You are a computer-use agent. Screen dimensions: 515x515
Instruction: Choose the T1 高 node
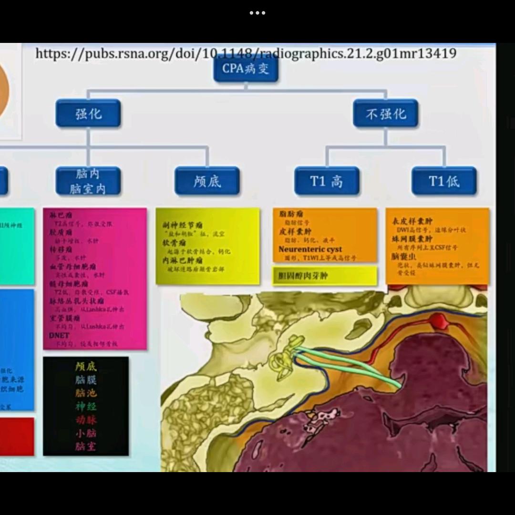tap(327, 181)
